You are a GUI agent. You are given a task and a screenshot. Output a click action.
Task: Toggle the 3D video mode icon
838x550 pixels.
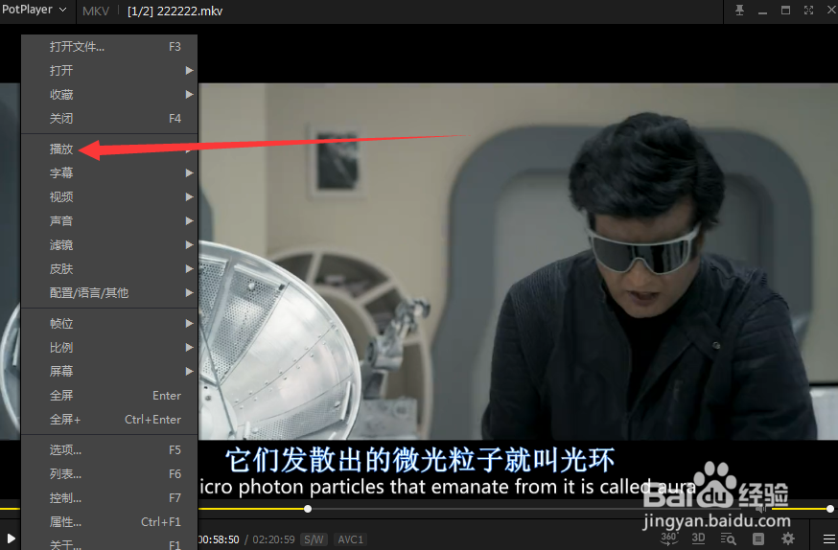pyautogui.click(x=699, y=539)
